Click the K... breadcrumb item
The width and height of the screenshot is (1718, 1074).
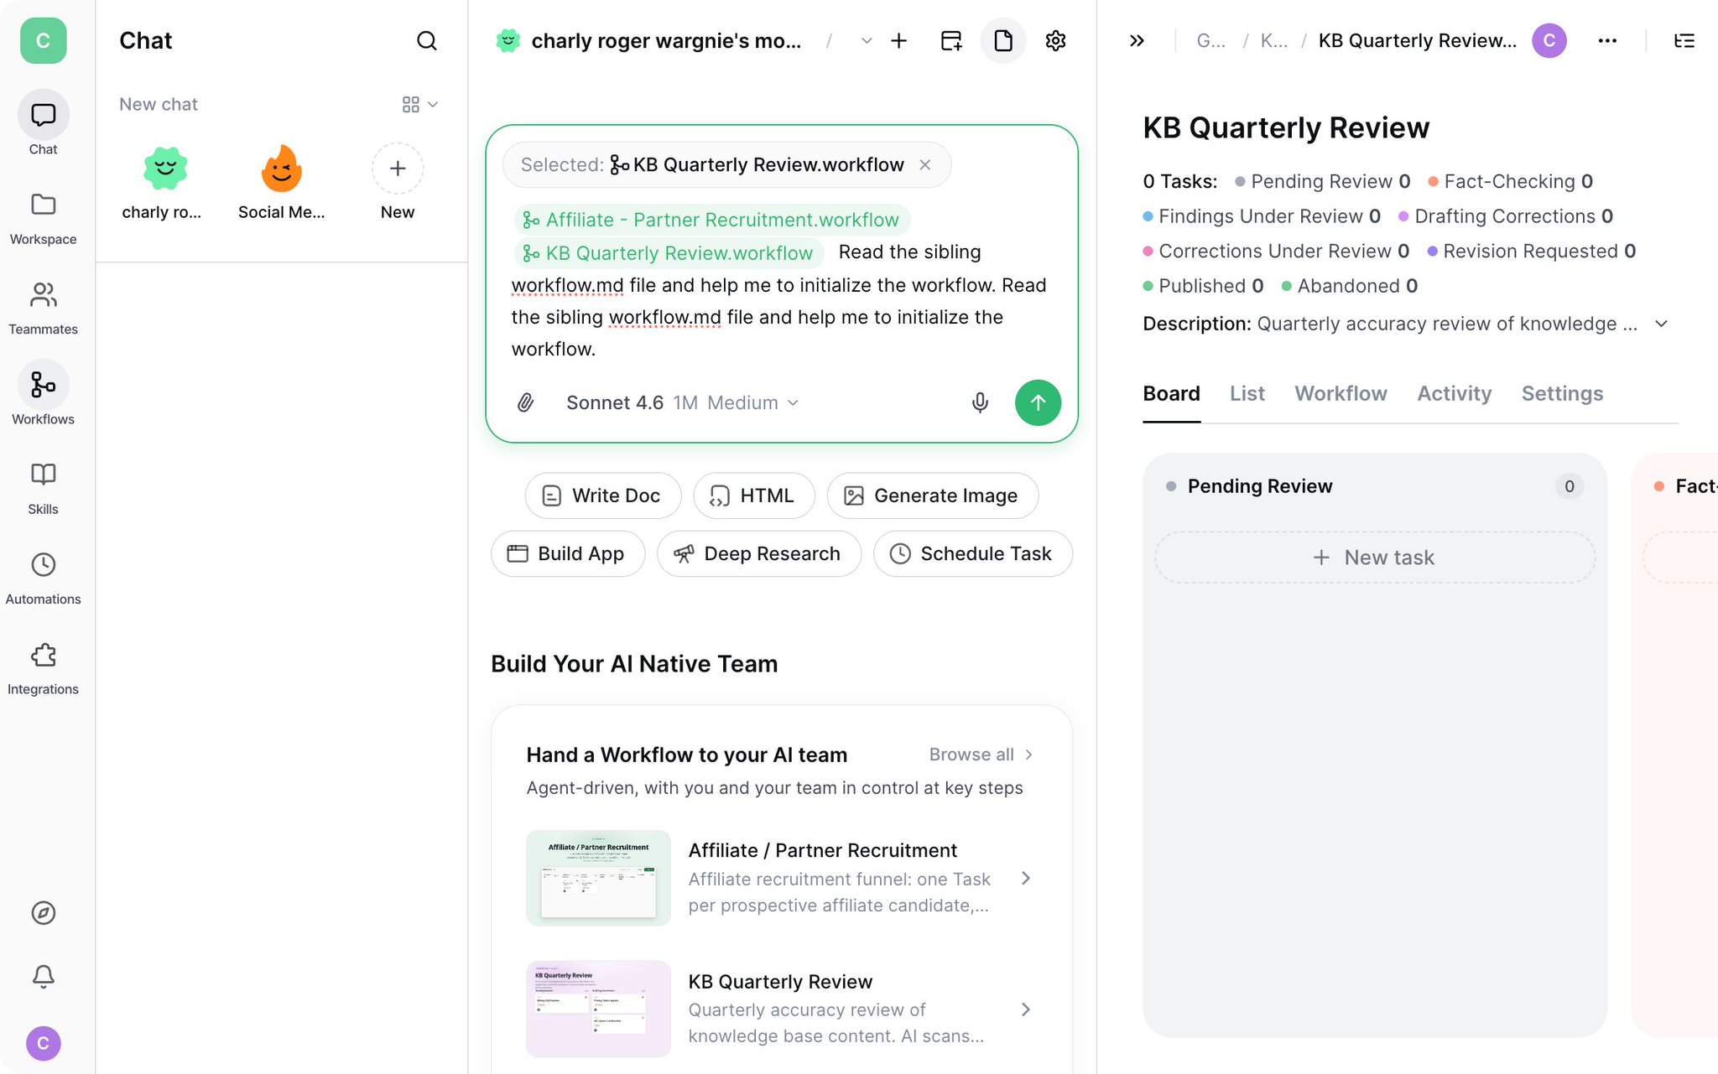tap(1273, 40)
